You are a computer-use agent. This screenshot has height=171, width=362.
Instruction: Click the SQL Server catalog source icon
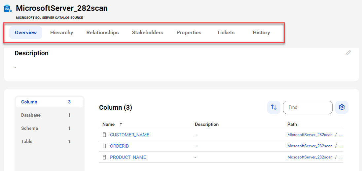(x=8, y=9)
